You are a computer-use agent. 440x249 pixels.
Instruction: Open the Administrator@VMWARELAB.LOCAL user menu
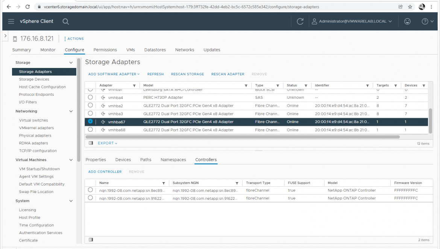tap(352, 21)
